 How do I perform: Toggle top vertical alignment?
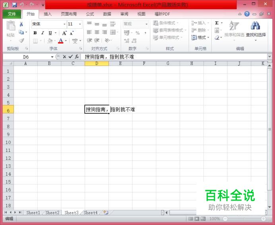(89, 24)
